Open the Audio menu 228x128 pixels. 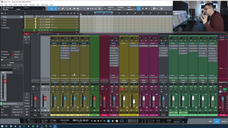[26, 5]
